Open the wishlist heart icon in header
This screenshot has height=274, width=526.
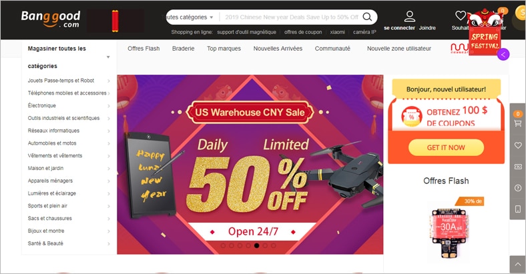(461, 15)
